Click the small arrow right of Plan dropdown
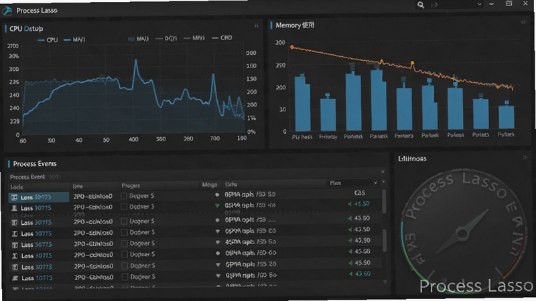This screenshot has width=536, height=301. (x=383, y=182)
